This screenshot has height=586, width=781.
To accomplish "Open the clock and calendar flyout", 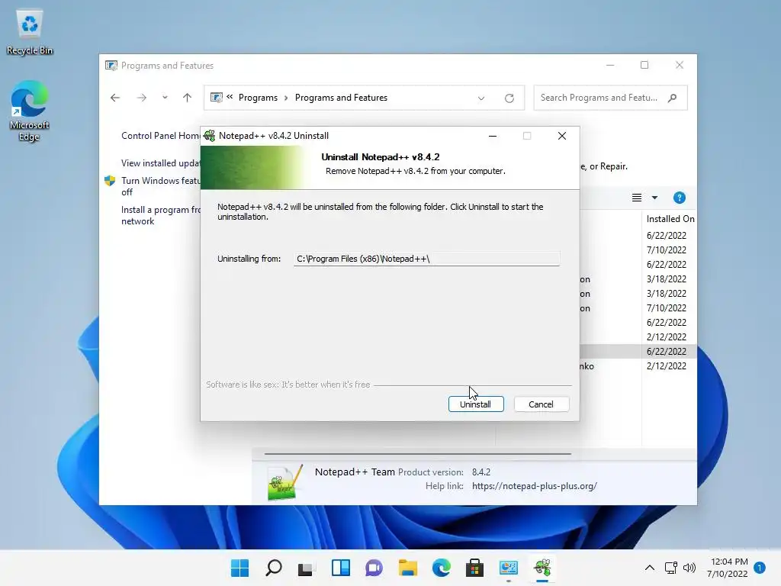I will coord(727,568).
